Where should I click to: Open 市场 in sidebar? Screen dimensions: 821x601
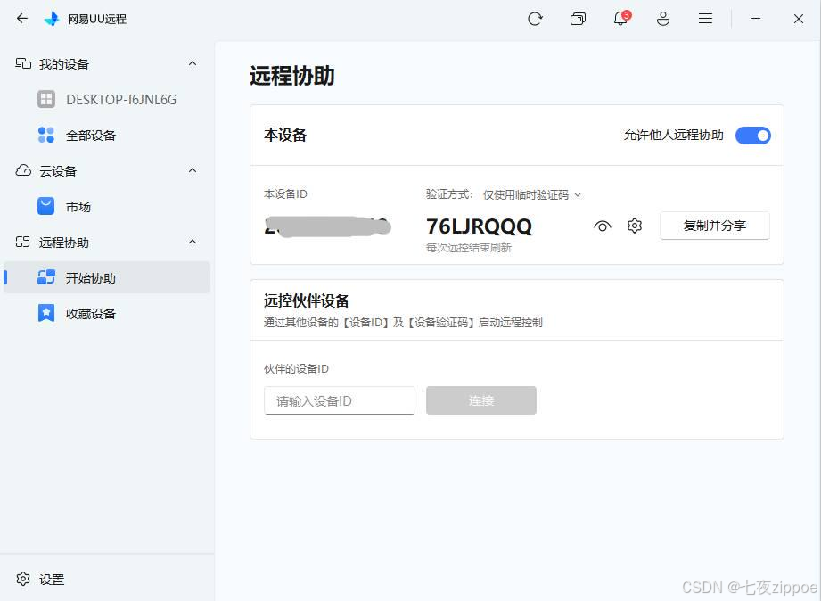click(107, 207)
